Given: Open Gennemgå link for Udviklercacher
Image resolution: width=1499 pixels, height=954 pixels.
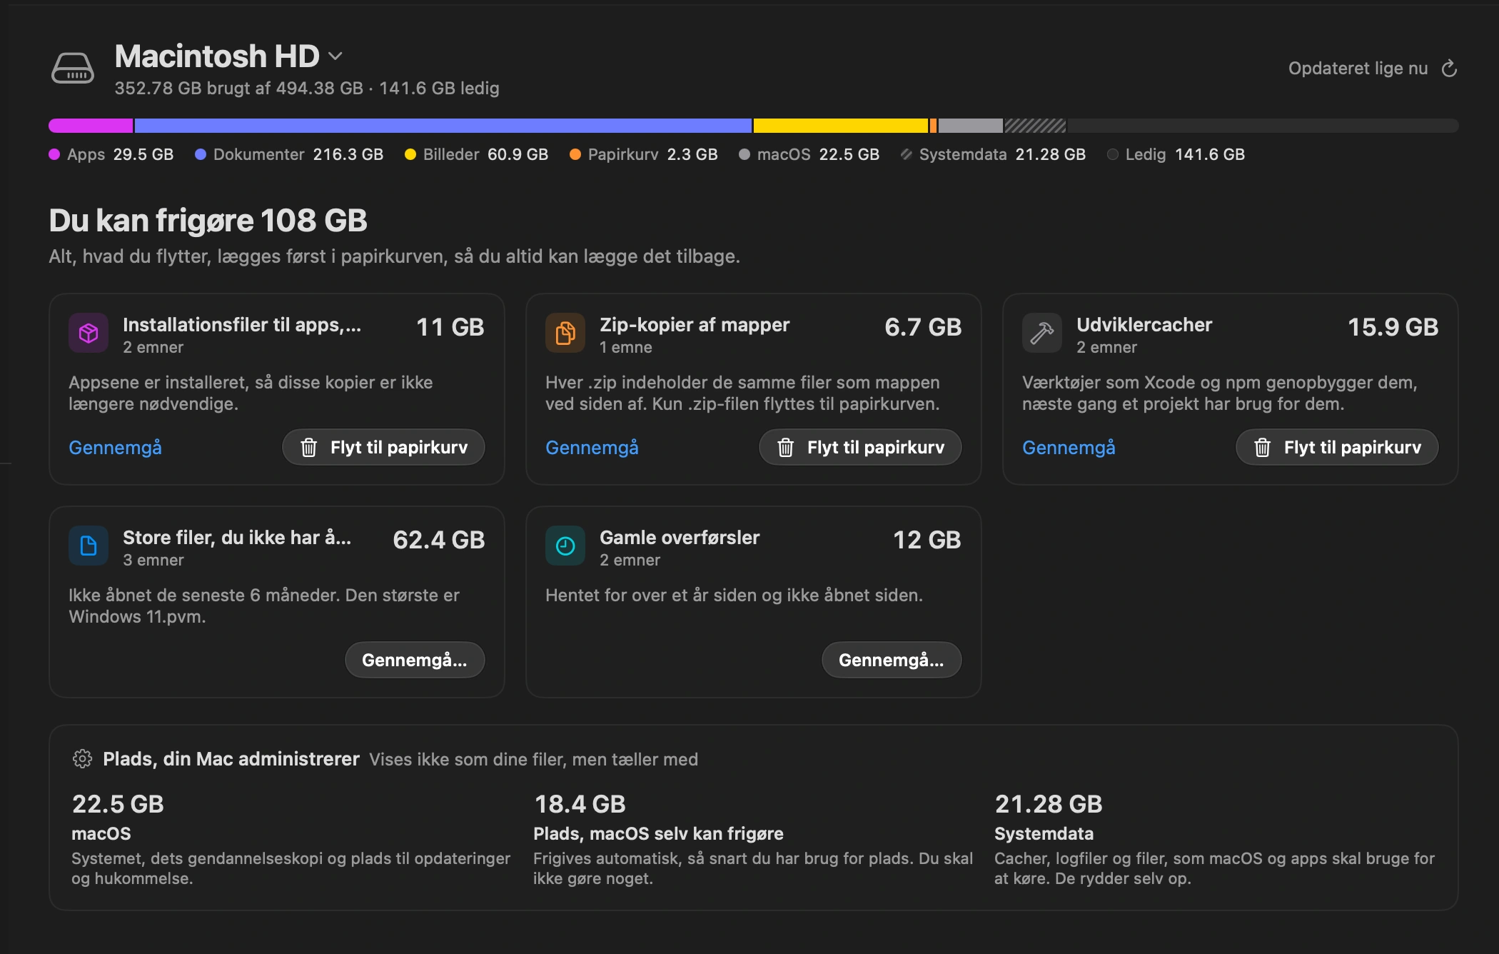Looking at the screenshot, I should click(1069, 448).
